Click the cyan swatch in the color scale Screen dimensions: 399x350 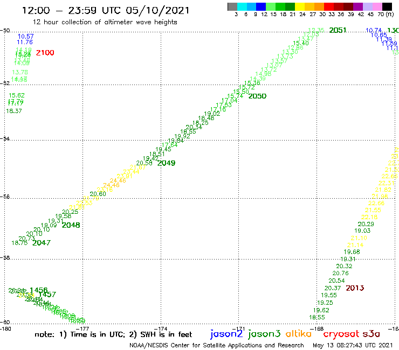coord(242,6)
